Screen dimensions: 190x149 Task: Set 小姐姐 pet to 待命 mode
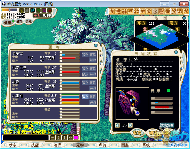point(93,102)
